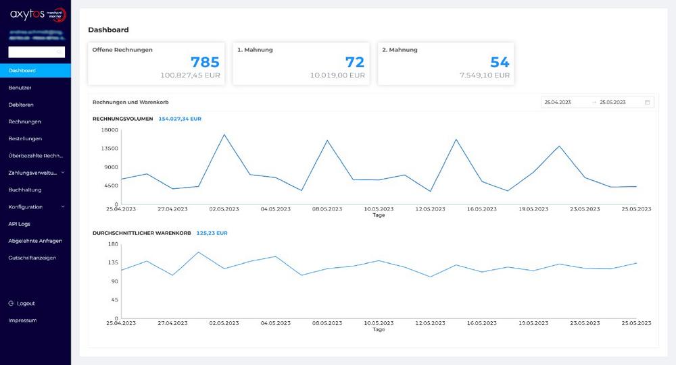The width and height of the screenshot is (676, 365).
Task: Open the API Logs page
Action: (19, 224)
